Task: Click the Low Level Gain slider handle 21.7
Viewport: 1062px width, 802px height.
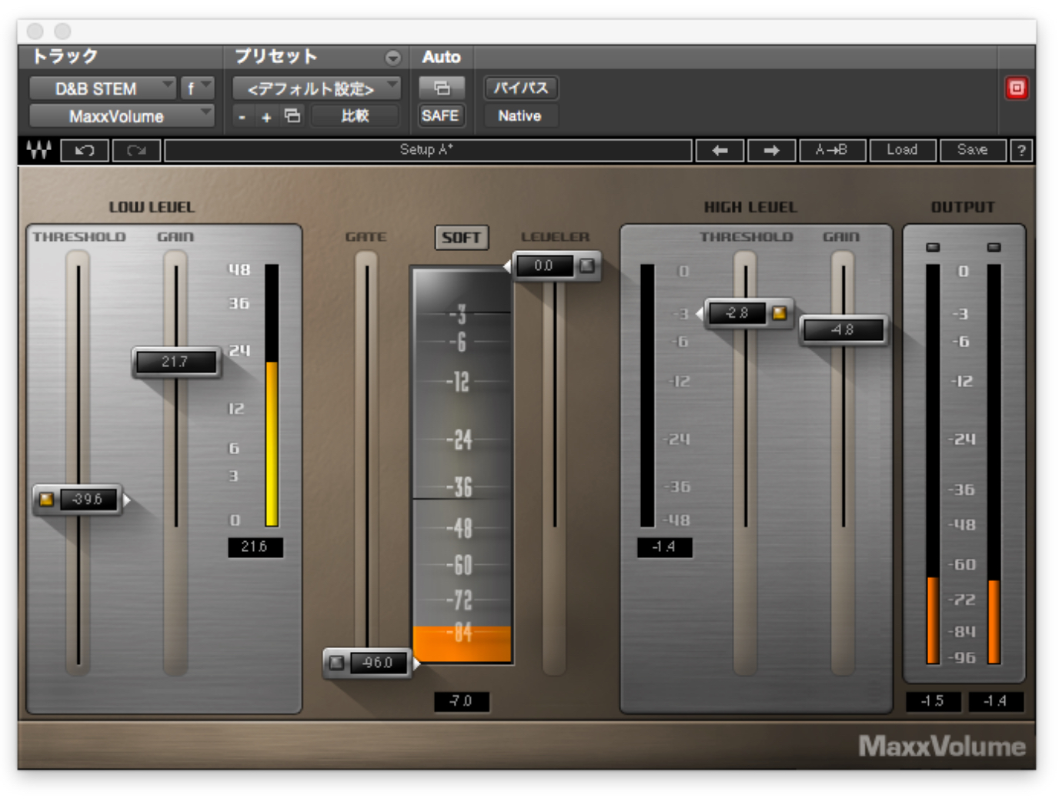Action: 175,362
